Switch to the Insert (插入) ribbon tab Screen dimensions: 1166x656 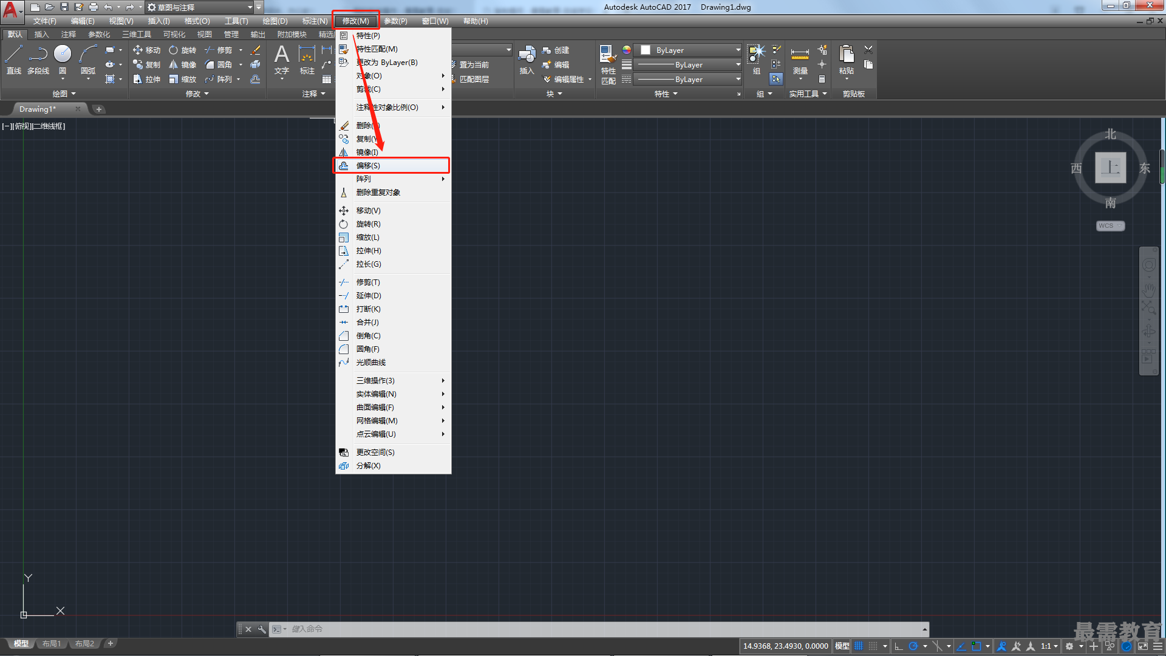(x=41, y=35)
